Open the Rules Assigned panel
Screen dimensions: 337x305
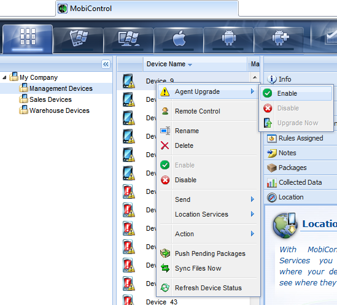click(300, 138)
